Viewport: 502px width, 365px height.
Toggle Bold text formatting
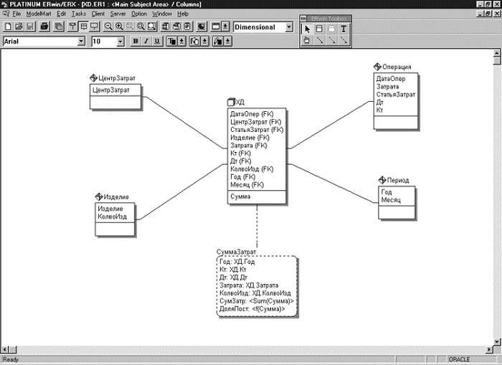coord(135,42)
